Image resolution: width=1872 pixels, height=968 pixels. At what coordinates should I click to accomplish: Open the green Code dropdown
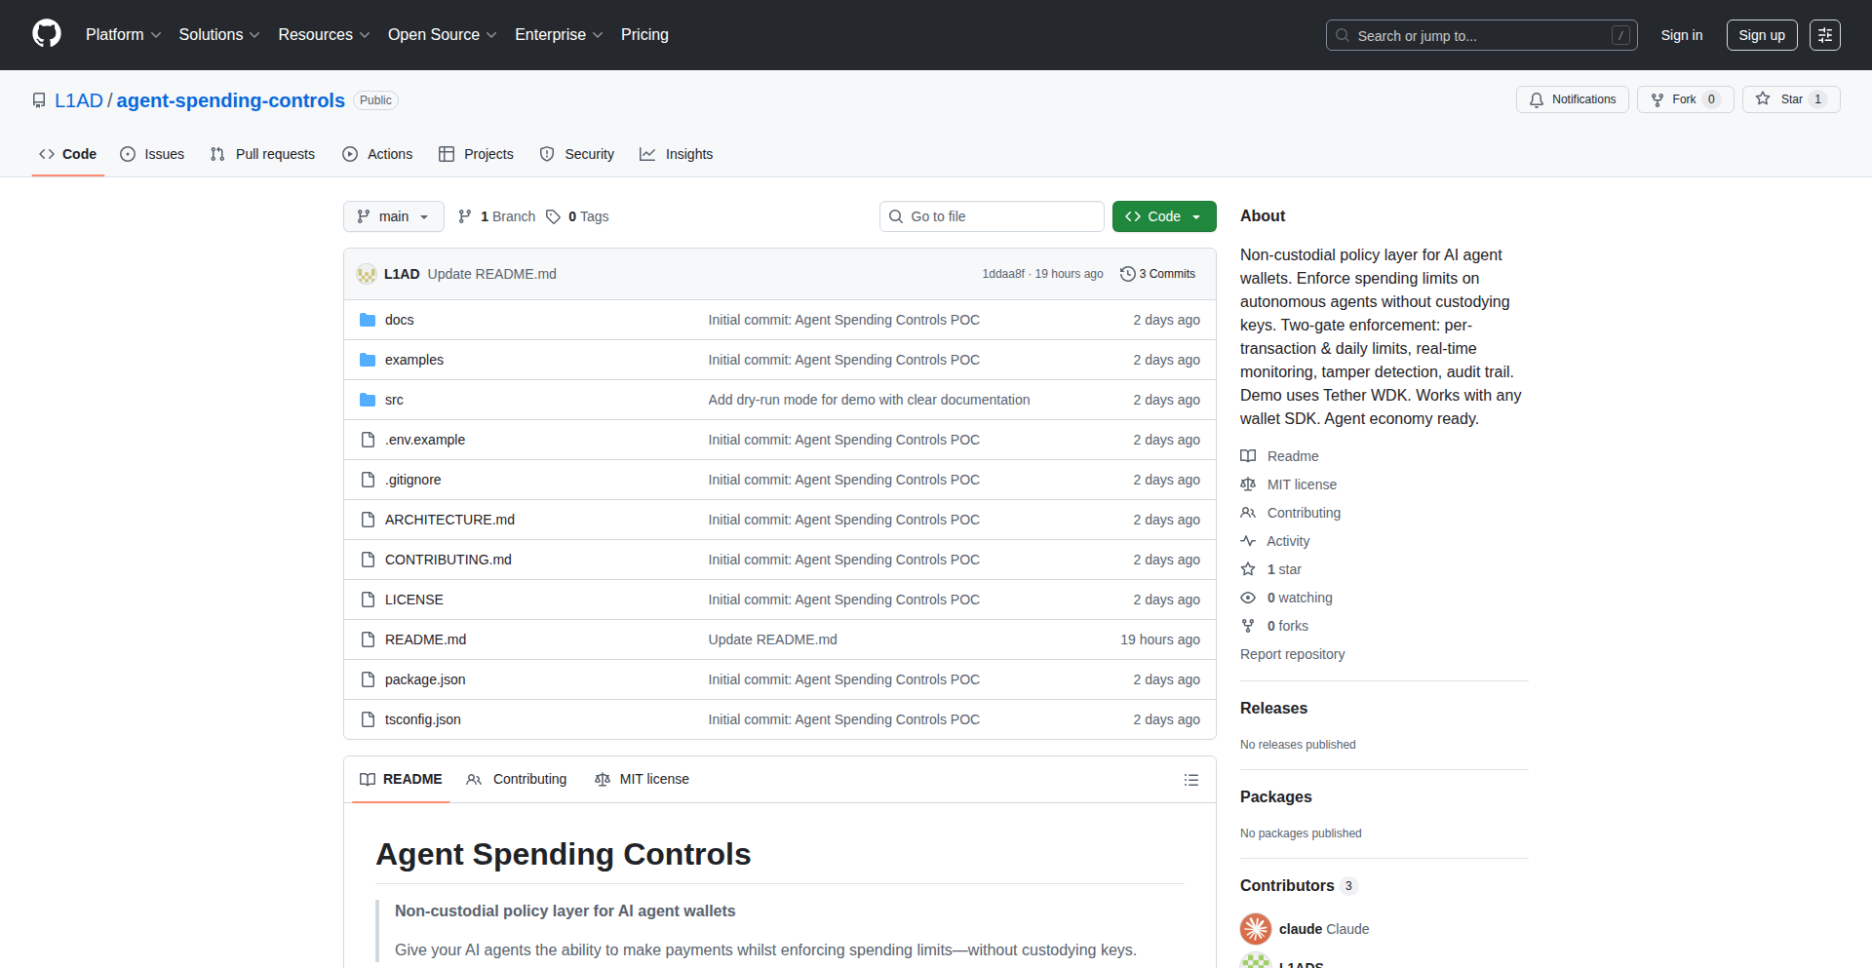(1163, 216)
